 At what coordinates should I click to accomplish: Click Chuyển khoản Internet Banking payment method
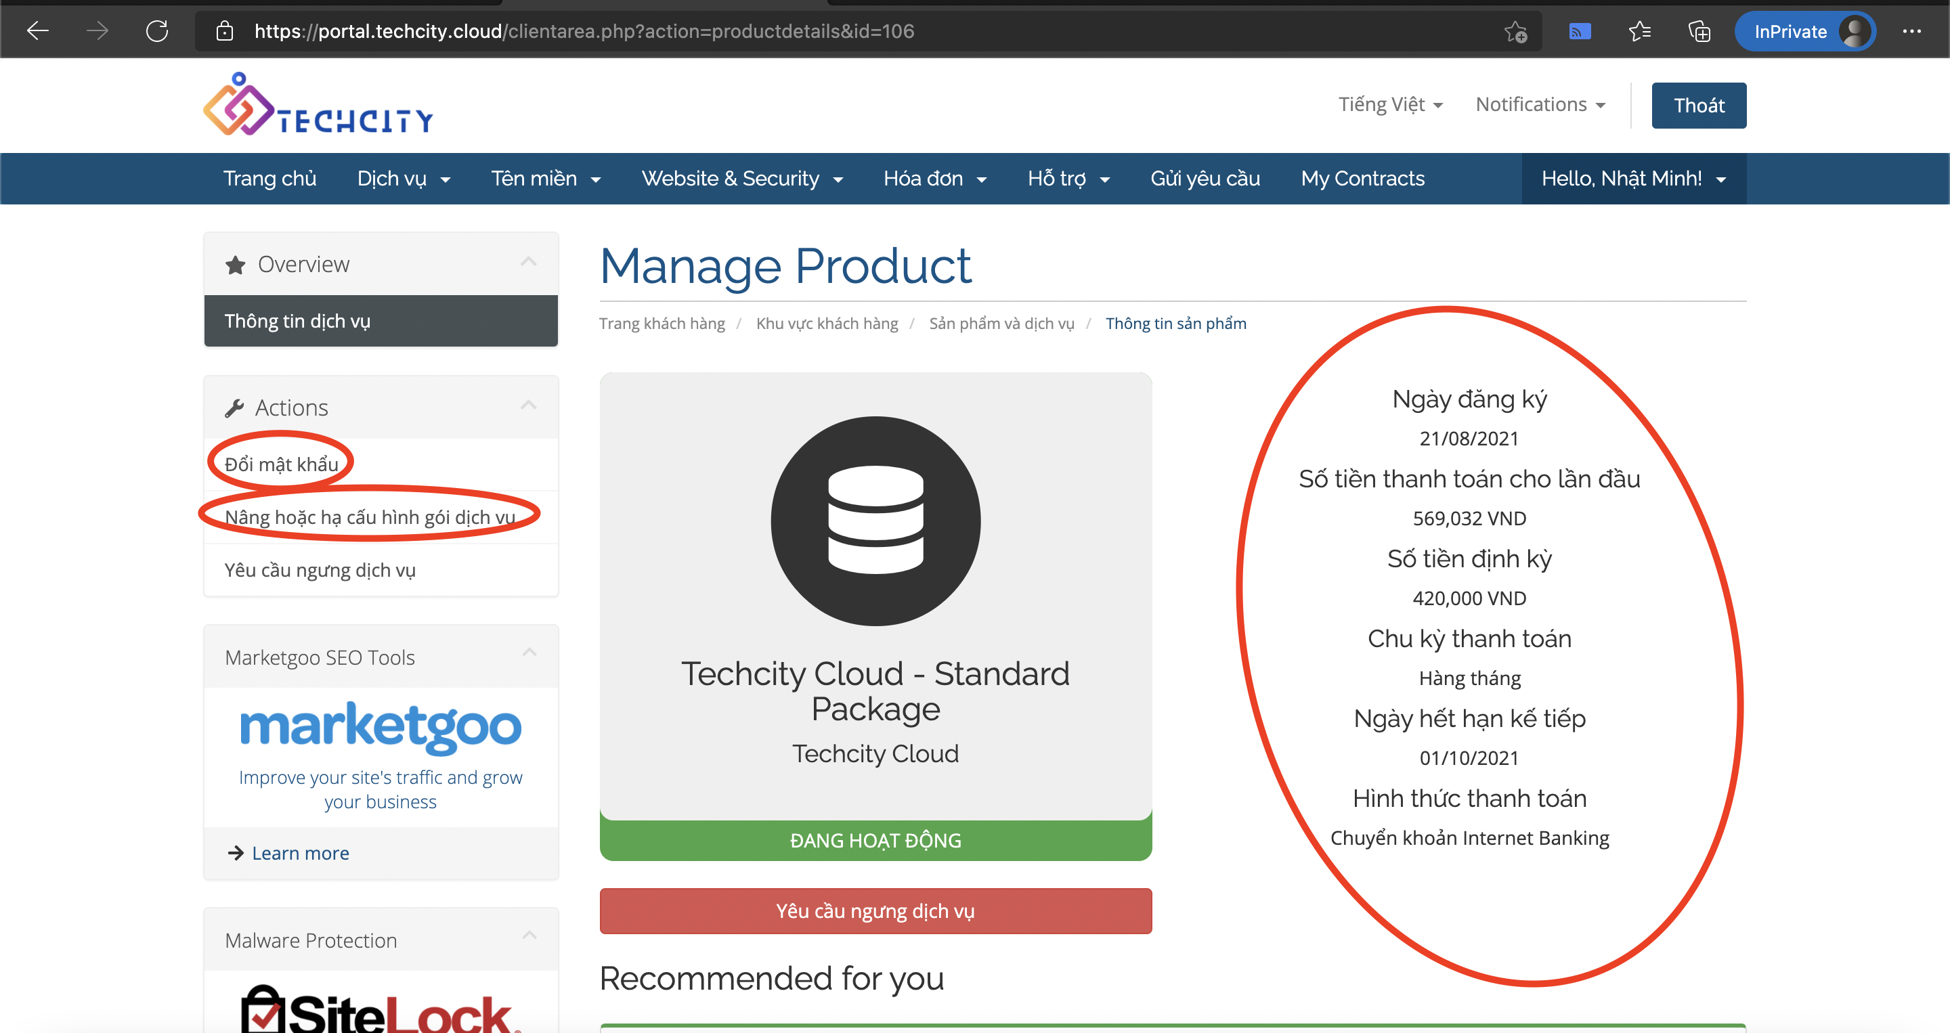point(1469,839)
